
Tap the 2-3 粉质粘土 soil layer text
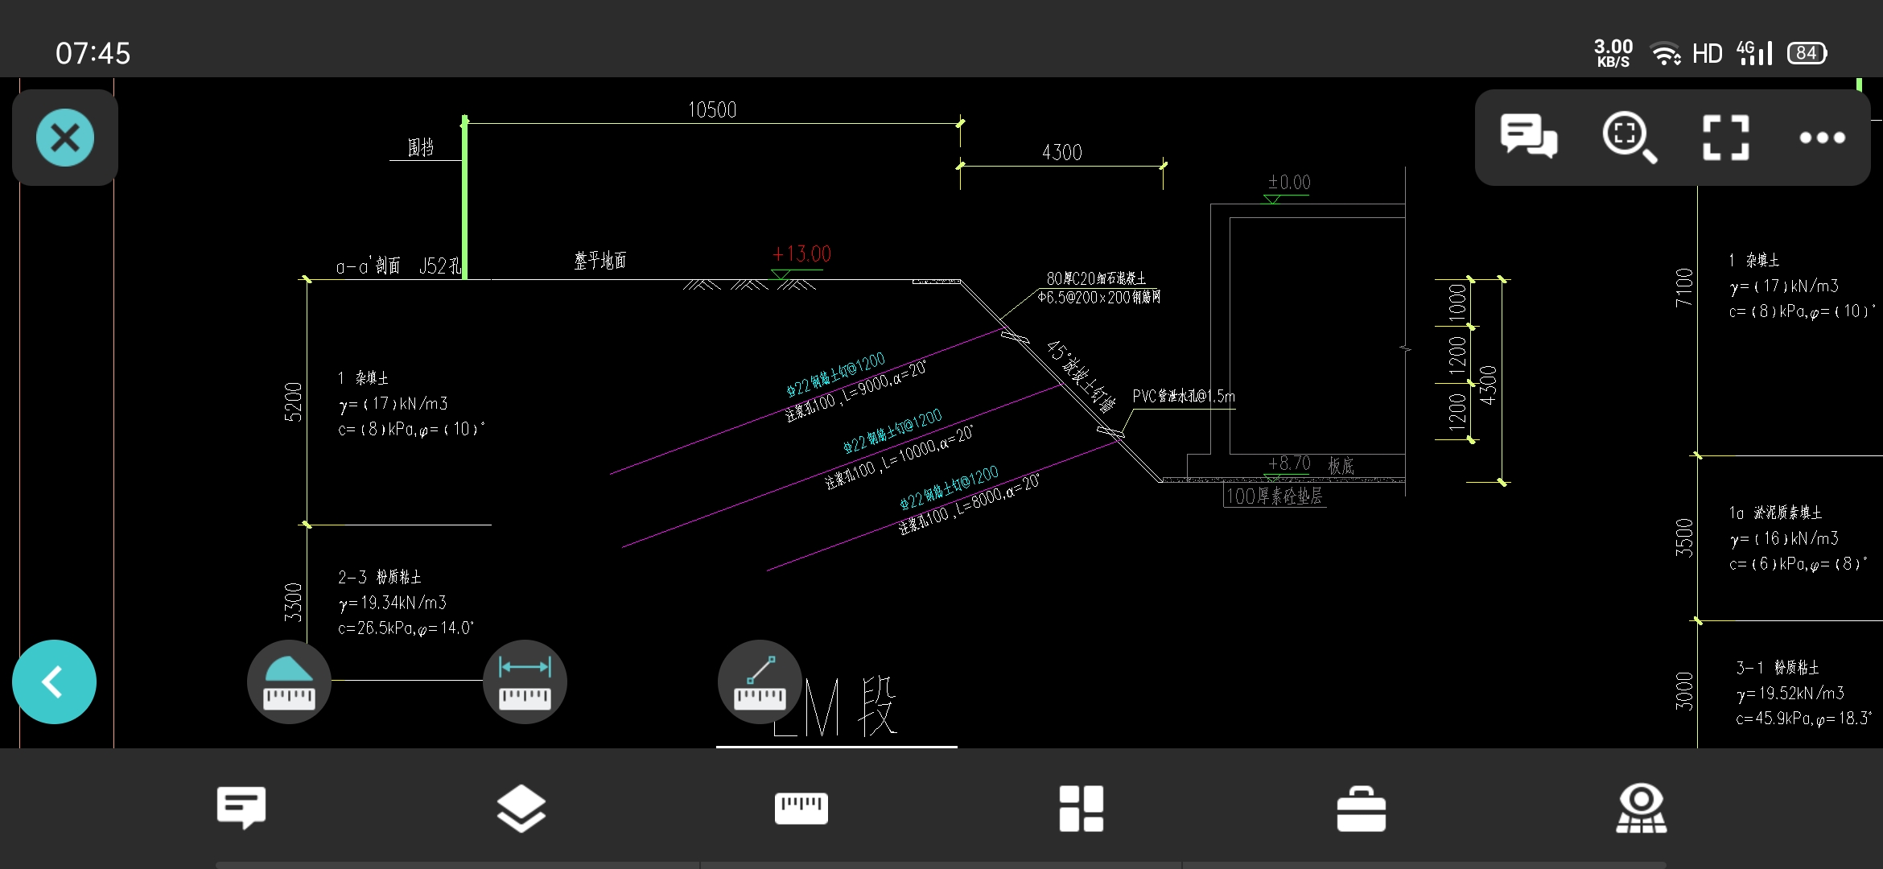point(379,577)
